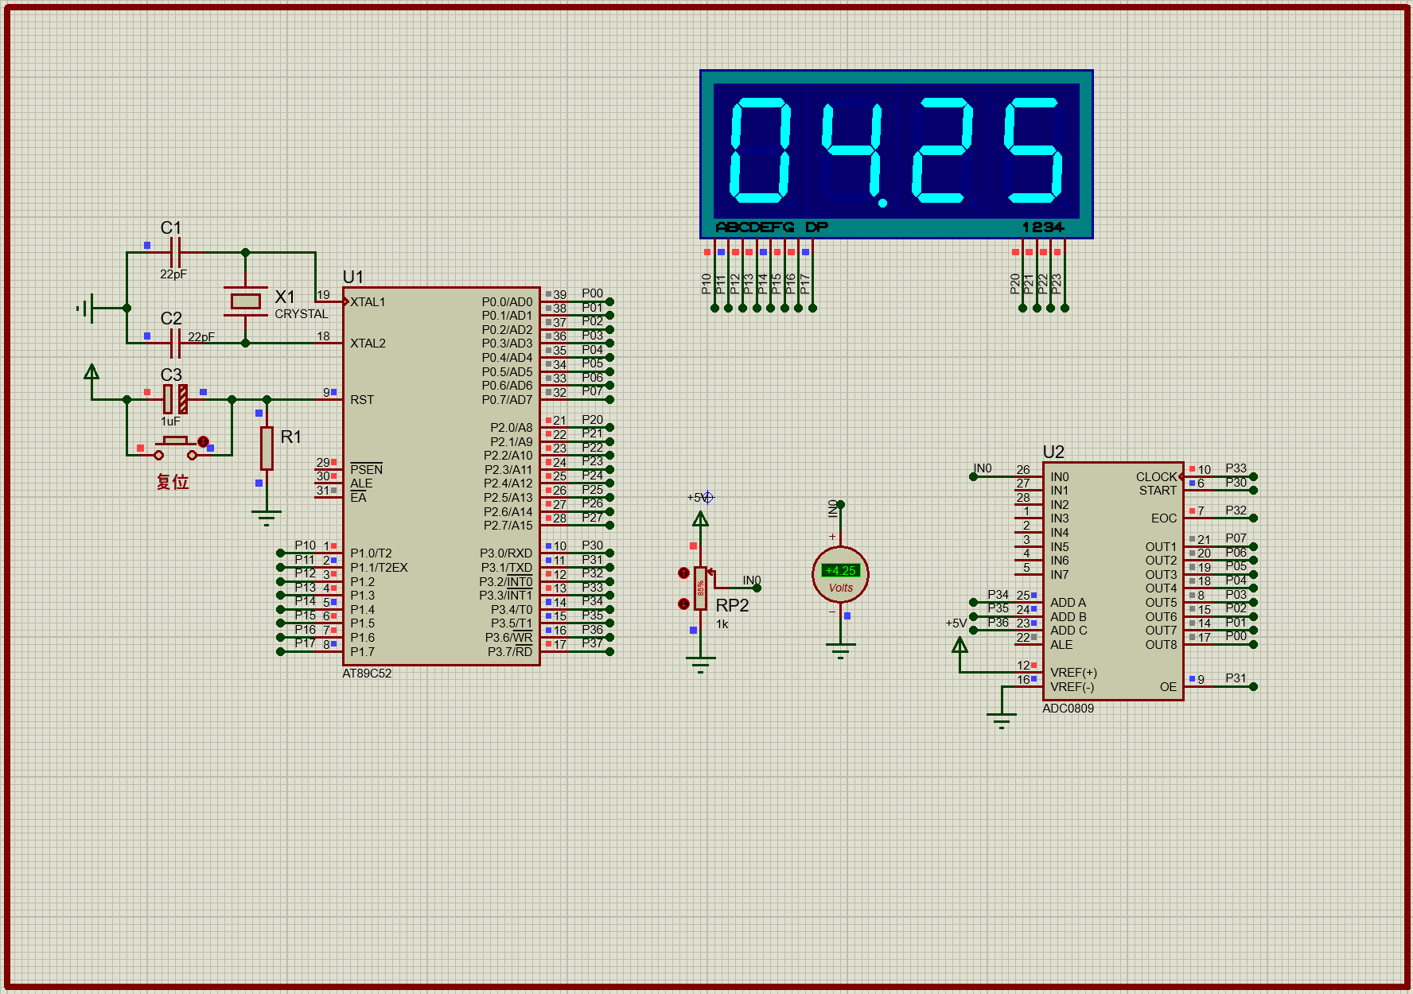Screen dimensions: 1413x994
Task: Click RP2 potentiometer's upper red increment arrow
Action: coord(683,573)
